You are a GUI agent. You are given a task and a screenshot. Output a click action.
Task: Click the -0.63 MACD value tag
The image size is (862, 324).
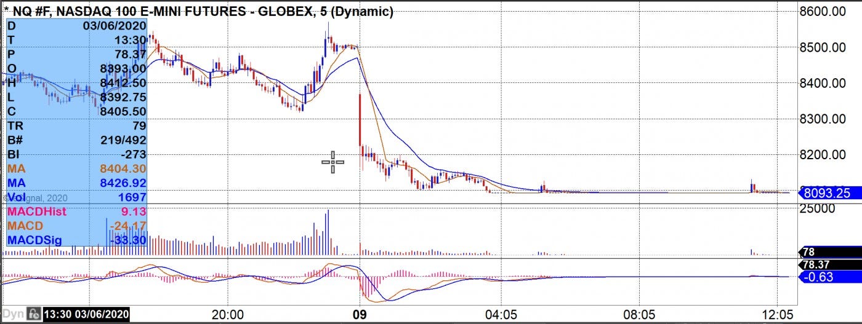coord(829,277)
